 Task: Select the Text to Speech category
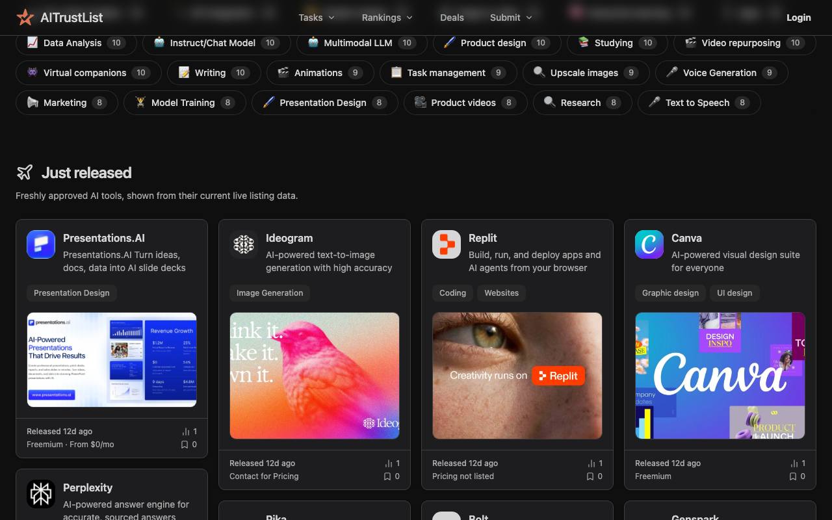(x=699, y=103)
